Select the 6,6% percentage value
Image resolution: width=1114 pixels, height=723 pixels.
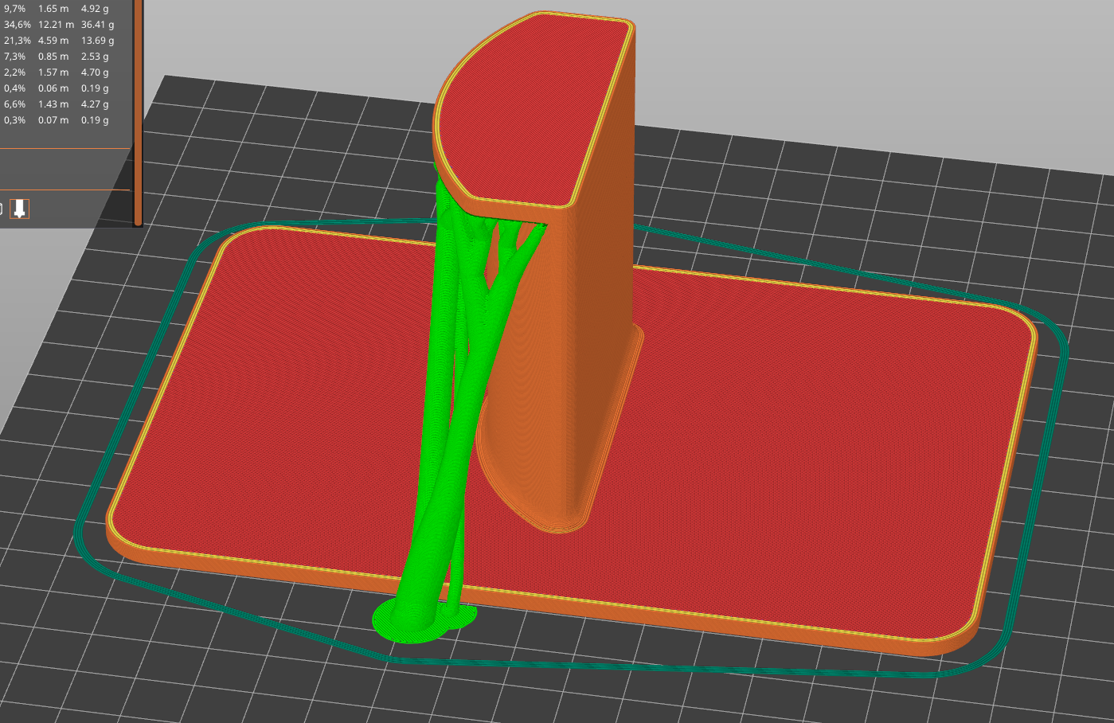coord(14,104)
